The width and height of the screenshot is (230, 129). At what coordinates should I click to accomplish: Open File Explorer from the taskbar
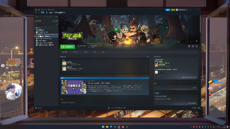point(107,127)
